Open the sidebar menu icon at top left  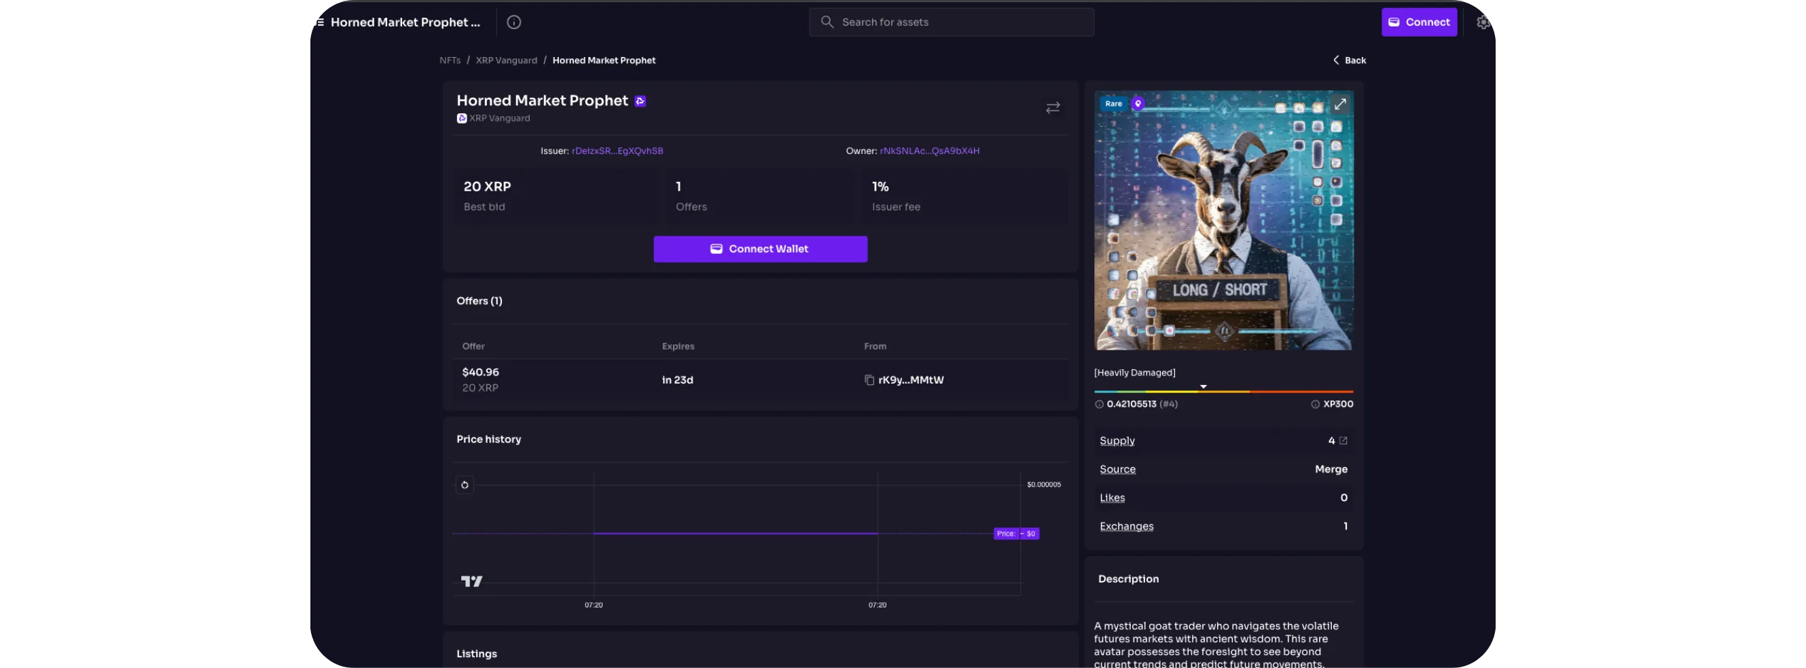tap(318, 22)
